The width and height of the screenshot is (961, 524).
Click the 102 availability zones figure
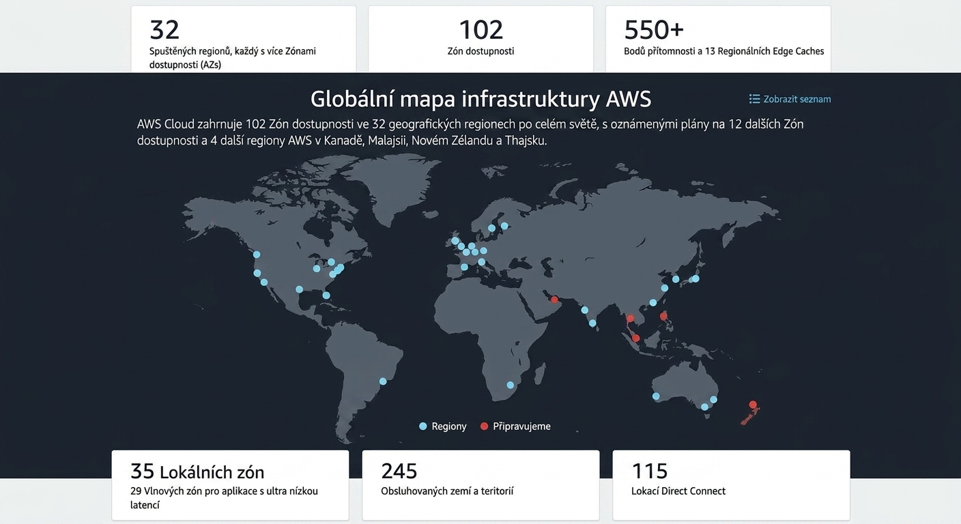(x=480, y=30)
